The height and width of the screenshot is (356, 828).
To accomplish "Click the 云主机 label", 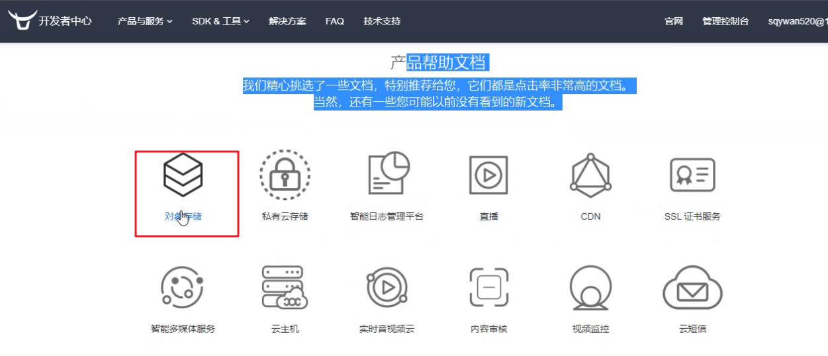I will click(285, 329).
